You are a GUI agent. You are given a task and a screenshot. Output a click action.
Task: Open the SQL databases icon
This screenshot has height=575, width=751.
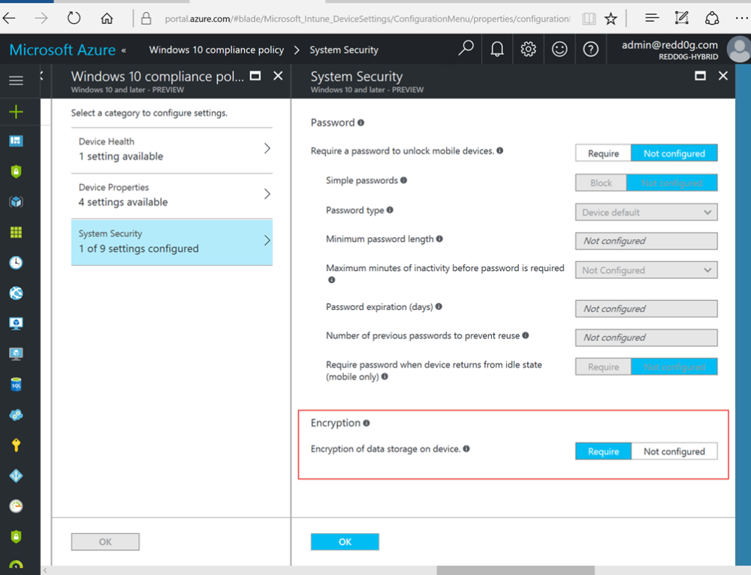(x=16, y=384)
